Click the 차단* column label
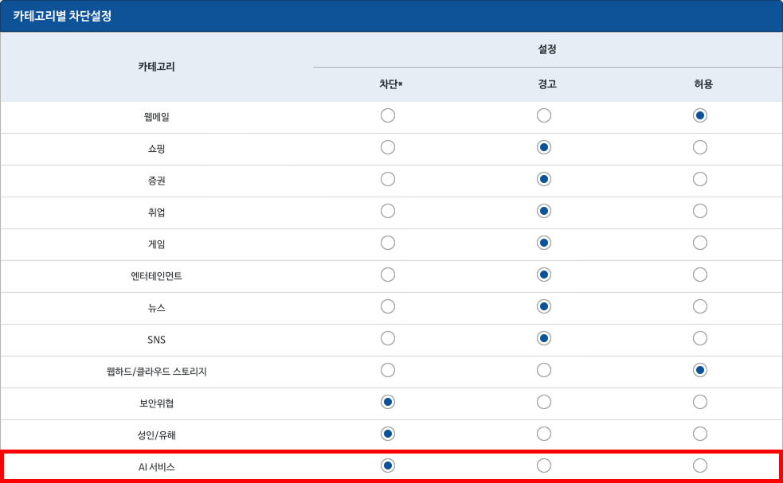This screenshot has width=783, height=483. coord(388,83)
